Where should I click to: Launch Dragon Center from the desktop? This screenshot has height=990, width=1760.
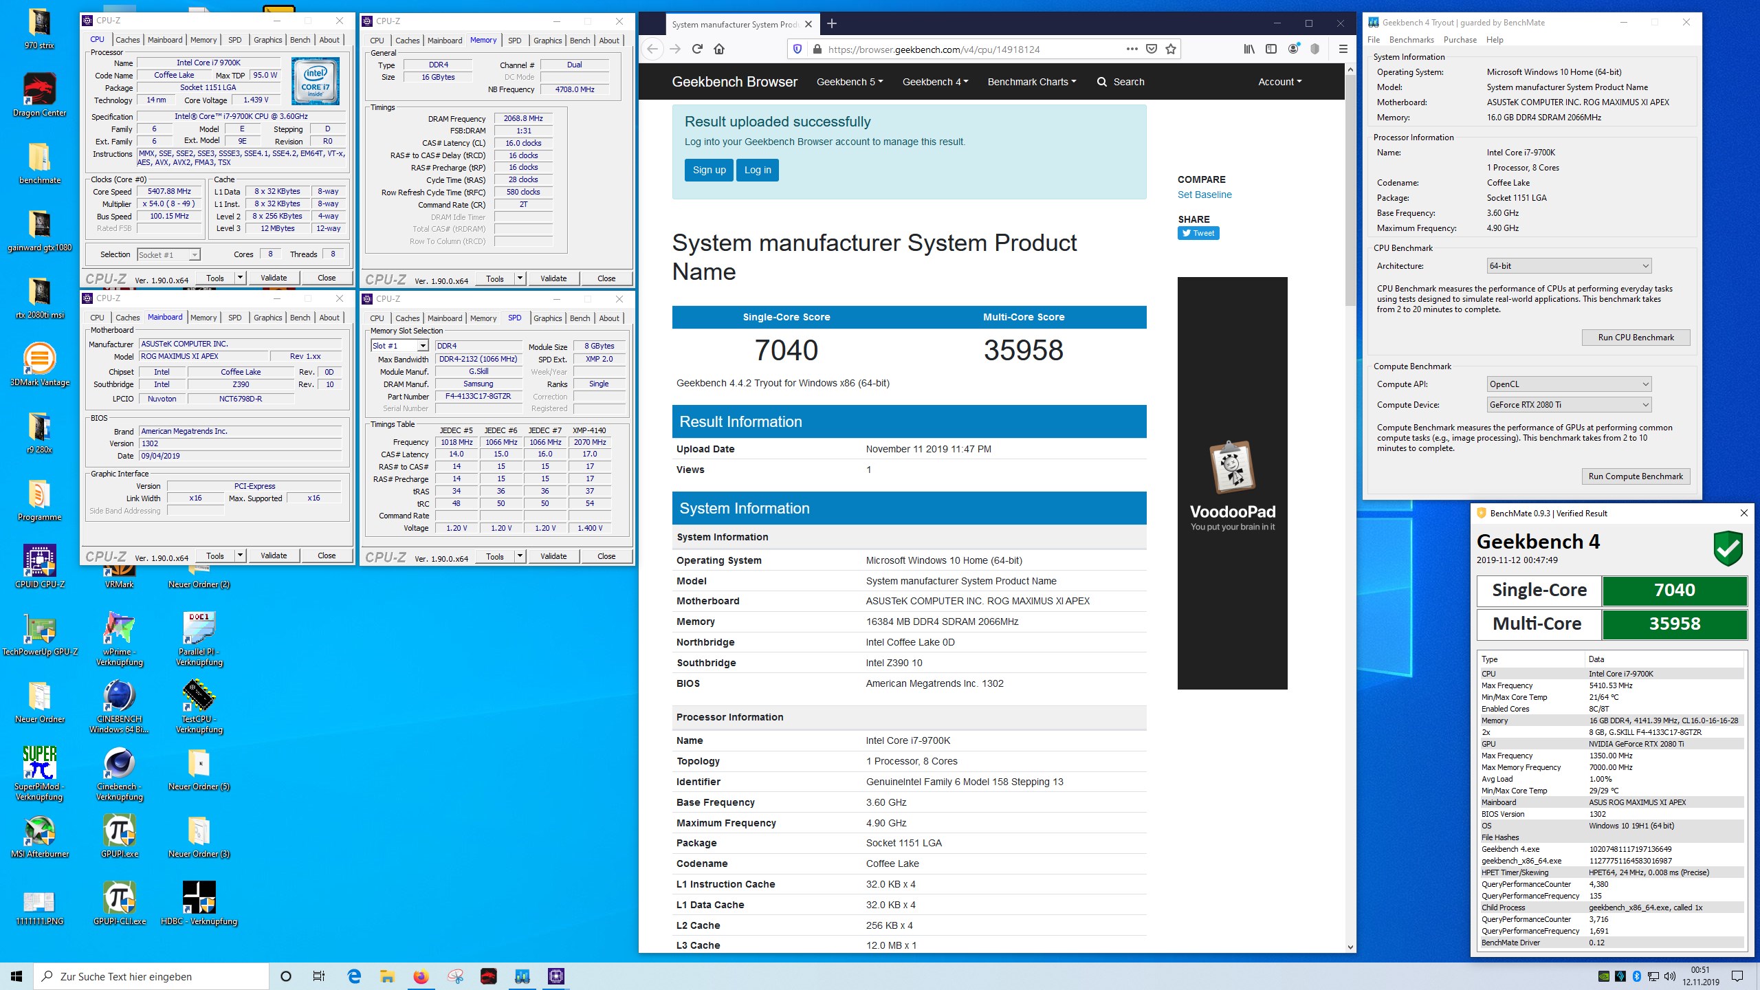(39, 95)
